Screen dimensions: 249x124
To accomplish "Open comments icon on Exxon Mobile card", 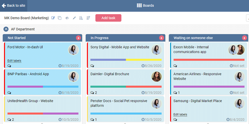I will (175, 66).
